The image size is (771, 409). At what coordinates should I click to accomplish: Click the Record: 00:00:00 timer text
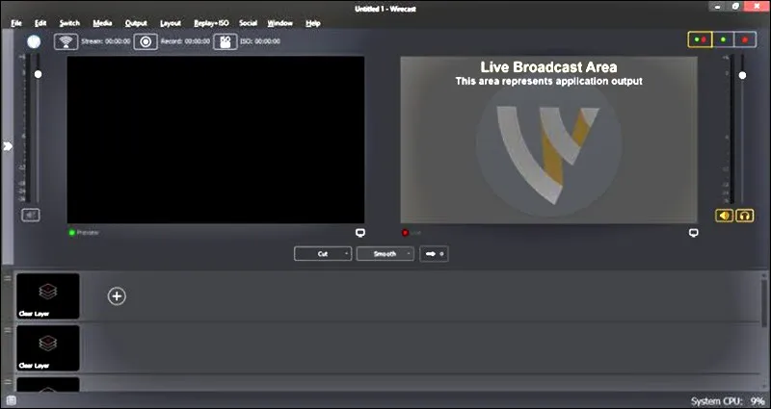(x=185, y=41)
